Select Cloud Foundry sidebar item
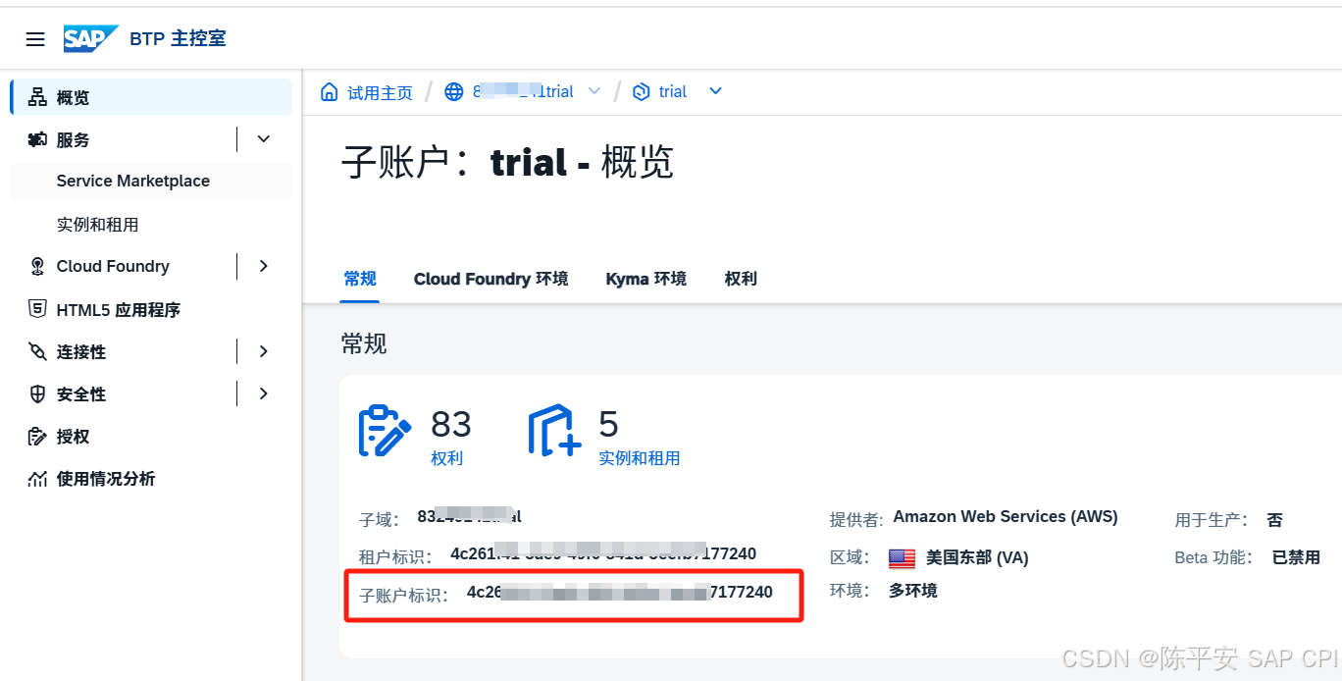The height and width of the screenshot is (681, 1342). 113,266
